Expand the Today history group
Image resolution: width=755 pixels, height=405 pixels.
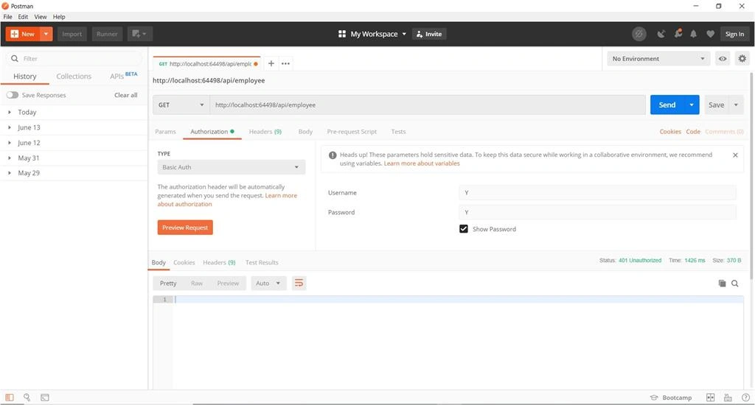74,112
